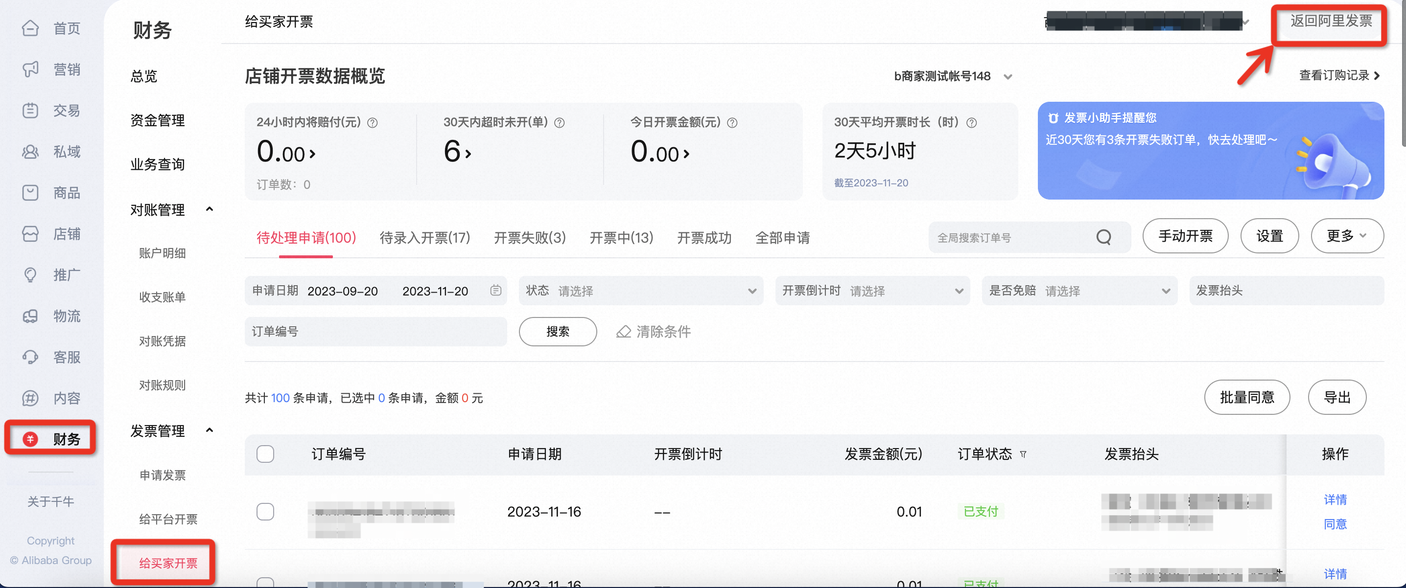Screen dimensions: 1406x588
Task: Select 收支账单 submenu item
Action: [163, 297]
